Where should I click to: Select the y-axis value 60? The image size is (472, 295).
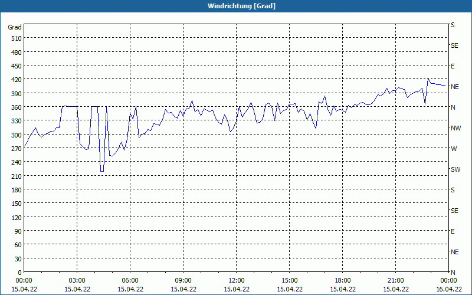tap(18, 245)
